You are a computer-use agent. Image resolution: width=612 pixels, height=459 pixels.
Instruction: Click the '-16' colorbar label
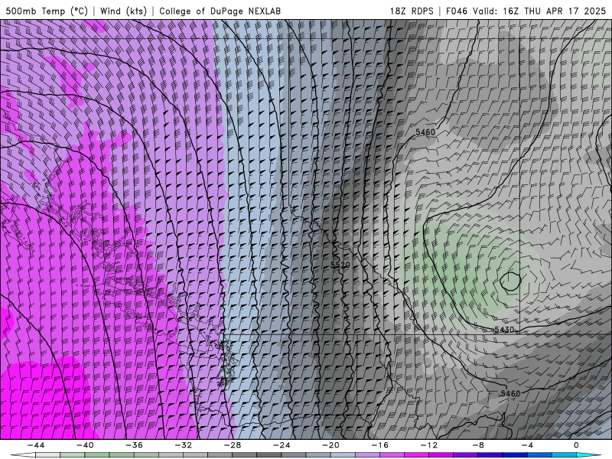point(379,445)
